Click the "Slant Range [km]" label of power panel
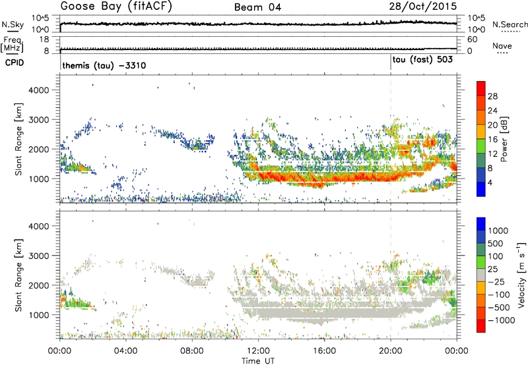The width and height of the screenshot is (528, 365). 18,139
